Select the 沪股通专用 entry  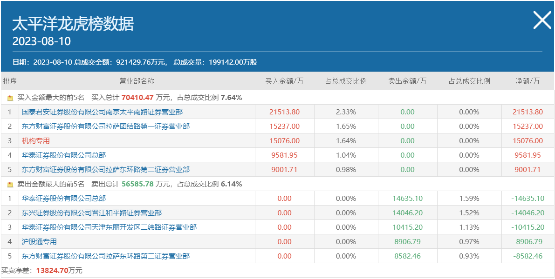click(39, 242)
